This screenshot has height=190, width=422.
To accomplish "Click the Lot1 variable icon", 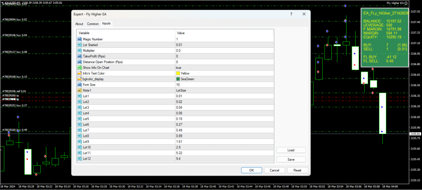I will (x=80, y=96).
